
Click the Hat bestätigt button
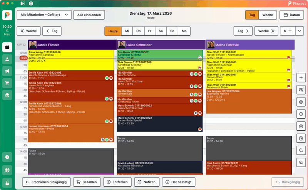click(179, 182)
